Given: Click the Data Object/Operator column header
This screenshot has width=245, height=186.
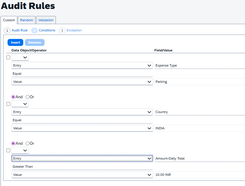Looking at the screenshot, I should pos(29,50).
